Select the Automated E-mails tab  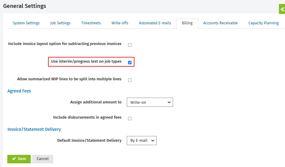click(155, 23)
